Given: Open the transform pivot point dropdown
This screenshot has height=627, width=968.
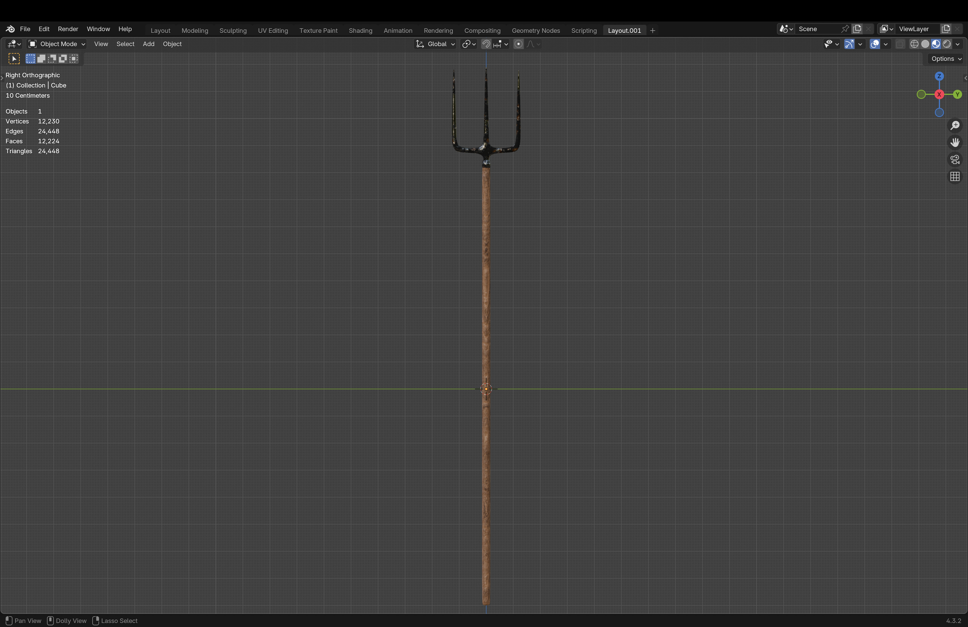Looking at the screenshot, I should pyautogui.click(x=469, y=44).
